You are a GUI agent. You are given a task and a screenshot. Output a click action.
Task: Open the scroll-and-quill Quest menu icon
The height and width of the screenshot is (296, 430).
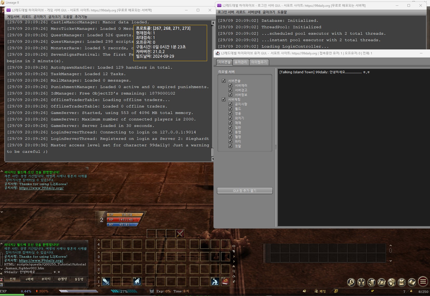371,282
